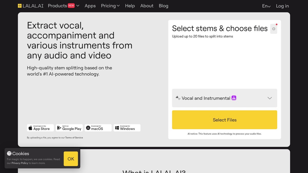
Task: Open settings gear on the upload card
Action: [273, 29]
